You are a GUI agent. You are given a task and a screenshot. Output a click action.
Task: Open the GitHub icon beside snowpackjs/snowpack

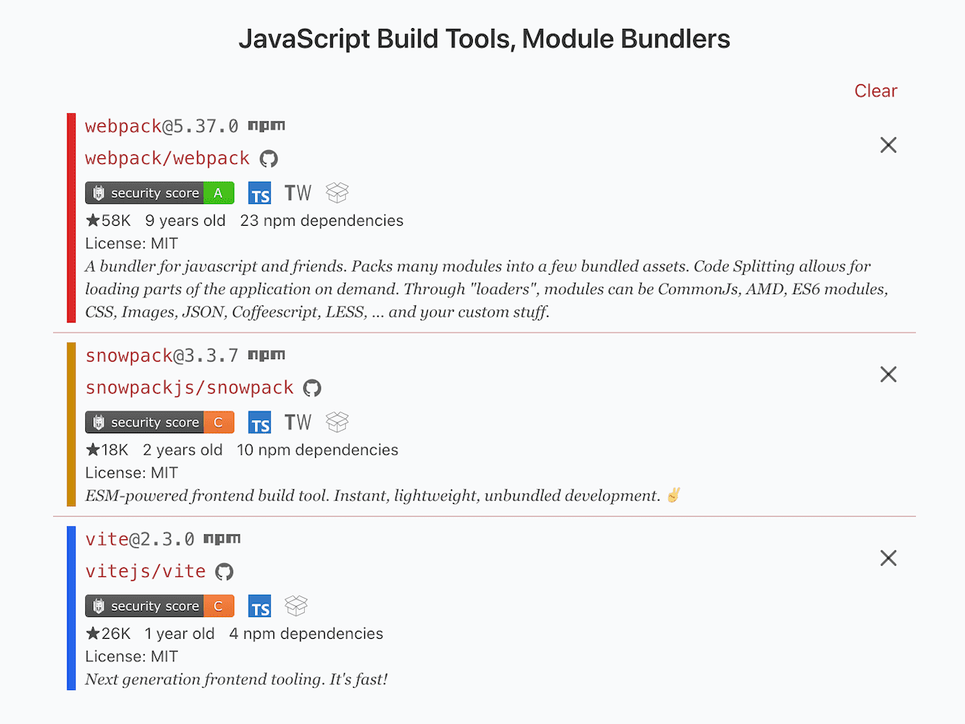point(312,388)
